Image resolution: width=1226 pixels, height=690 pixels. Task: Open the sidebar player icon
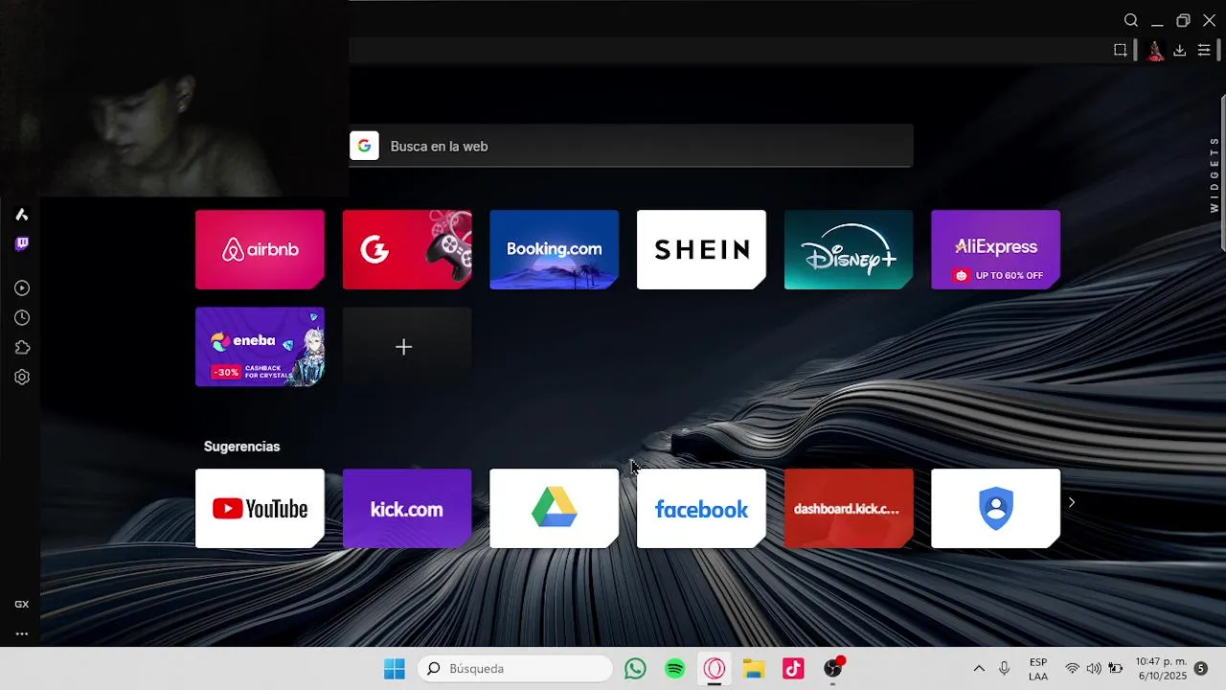(21, 287)
